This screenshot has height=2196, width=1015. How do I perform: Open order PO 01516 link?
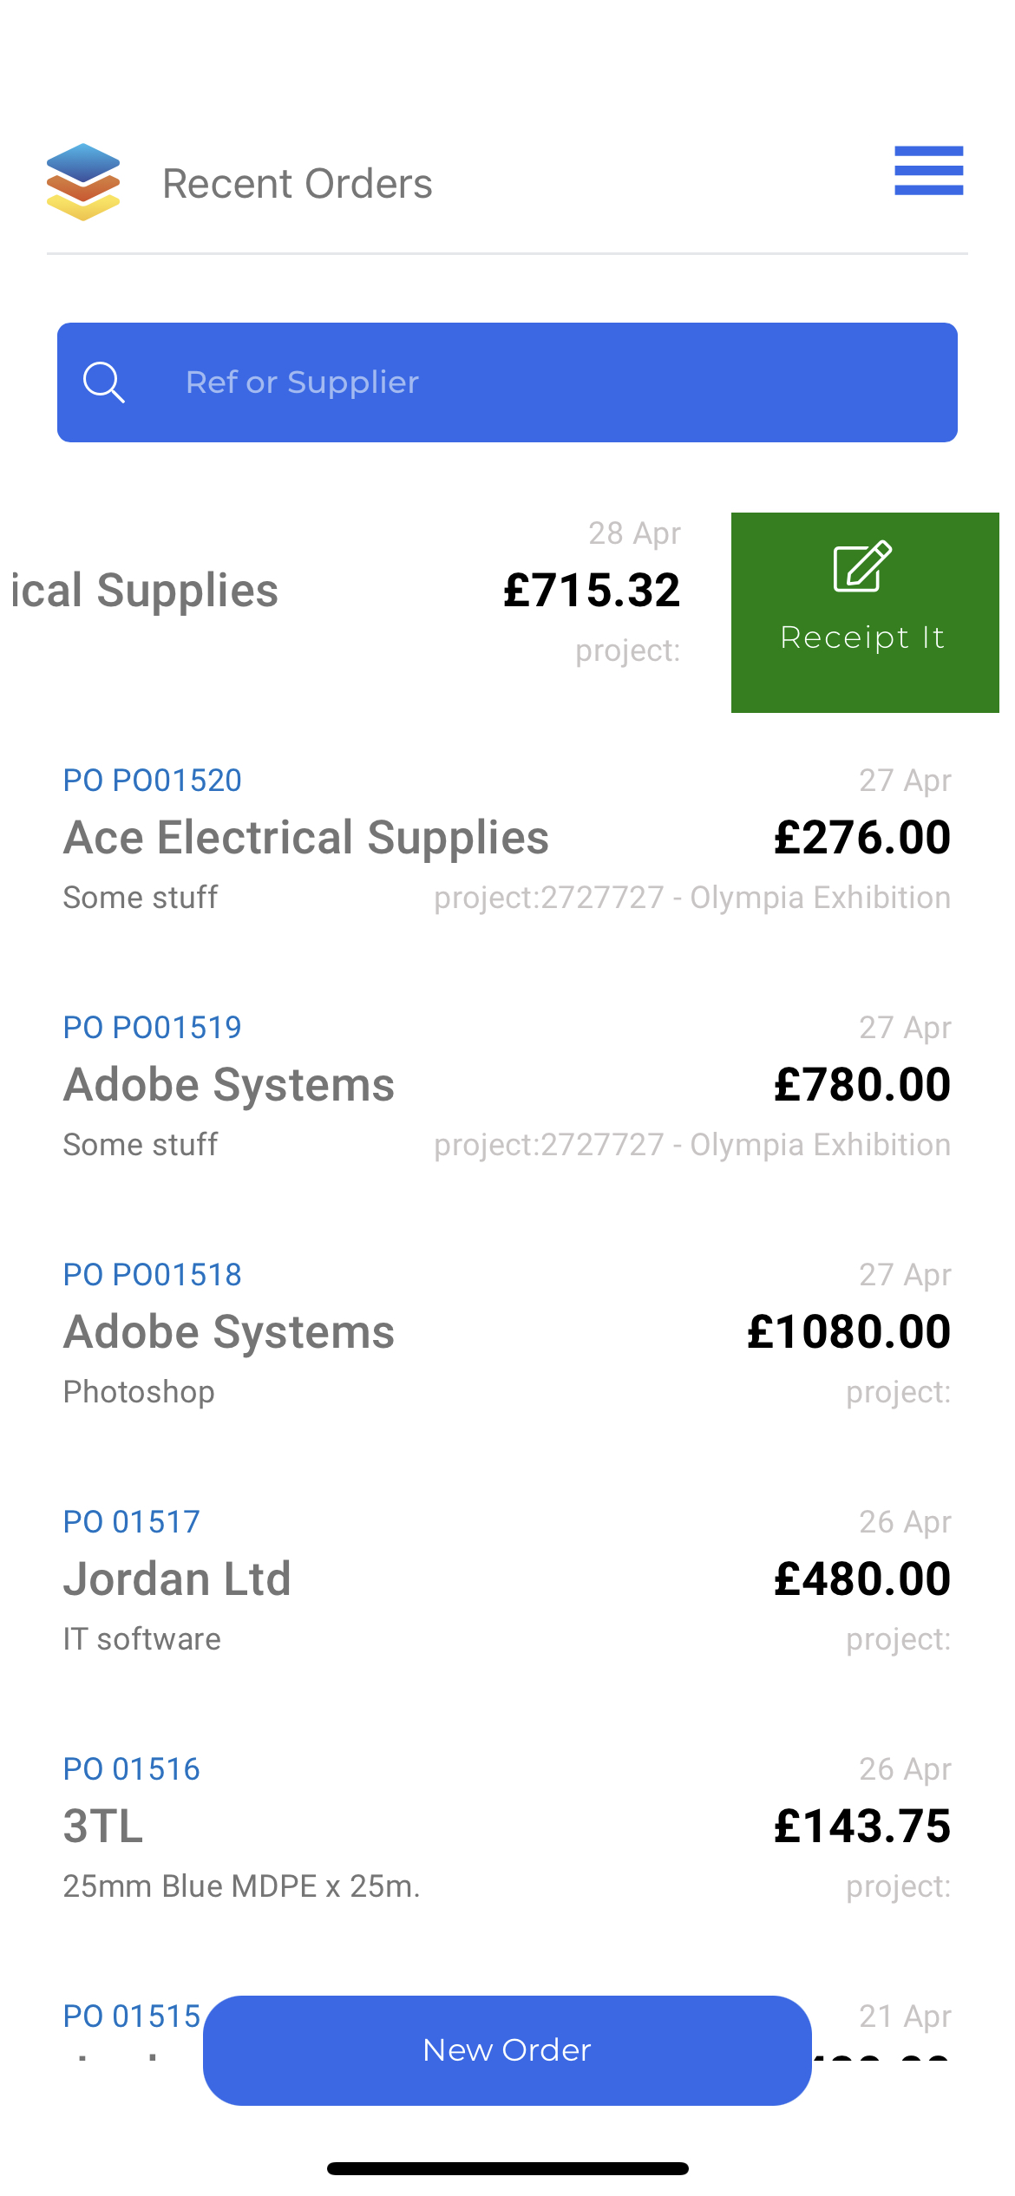click(x=132, y=1769)
